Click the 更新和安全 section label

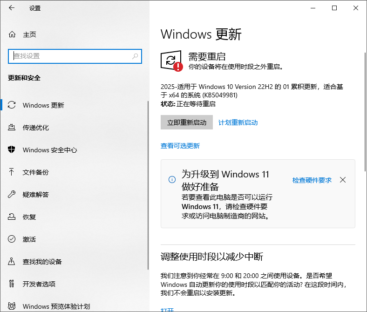coord(24,78)
